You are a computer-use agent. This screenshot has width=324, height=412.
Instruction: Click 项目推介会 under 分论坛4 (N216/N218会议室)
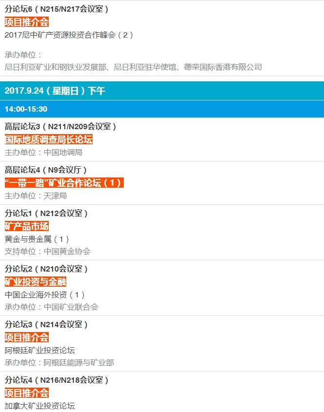tap(27, 392)
